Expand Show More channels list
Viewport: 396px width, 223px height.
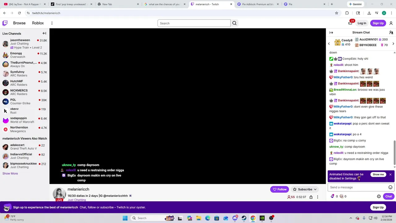10,173
